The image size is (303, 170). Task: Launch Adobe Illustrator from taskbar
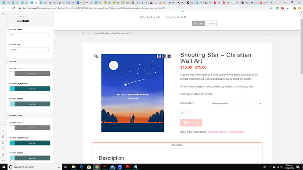(x=105, y=167)
